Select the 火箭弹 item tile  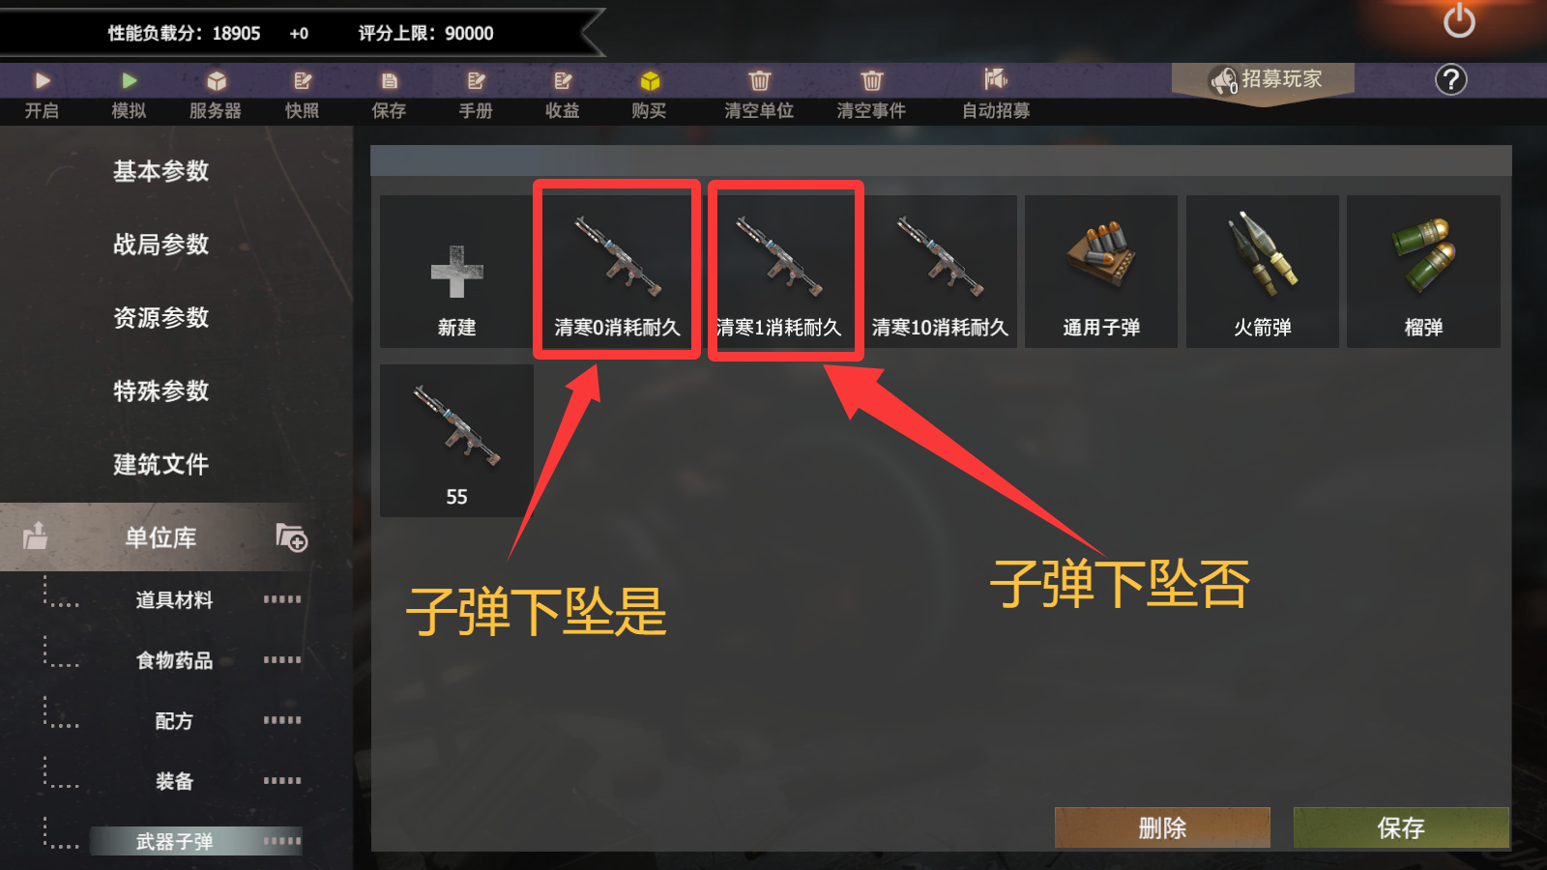[x=1263, y=272]
